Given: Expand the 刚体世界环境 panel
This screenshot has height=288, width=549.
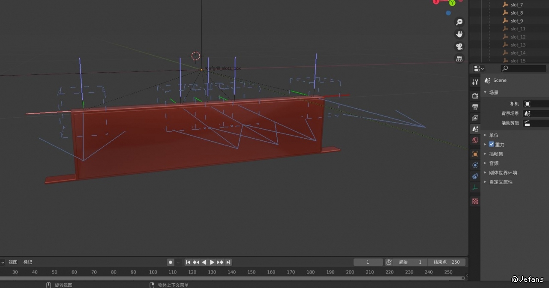Looking at the screenshot, I should 503,173.
